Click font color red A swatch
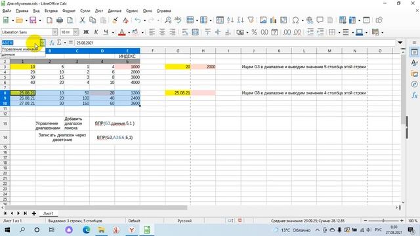 (x=122, y=32)
